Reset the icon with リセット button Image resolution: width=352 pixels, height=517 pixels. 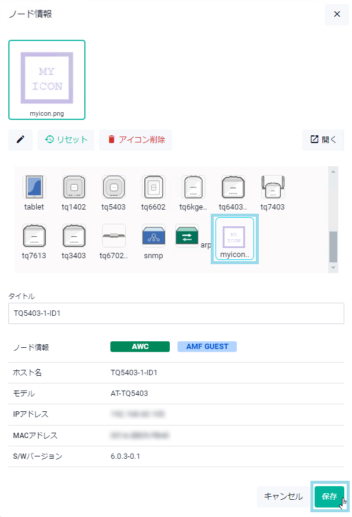(x=66, y=140)
